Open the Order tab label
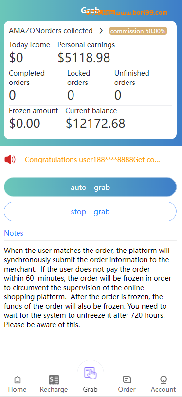The width and height of the screenshot is (182, 397). coord(127,389)
